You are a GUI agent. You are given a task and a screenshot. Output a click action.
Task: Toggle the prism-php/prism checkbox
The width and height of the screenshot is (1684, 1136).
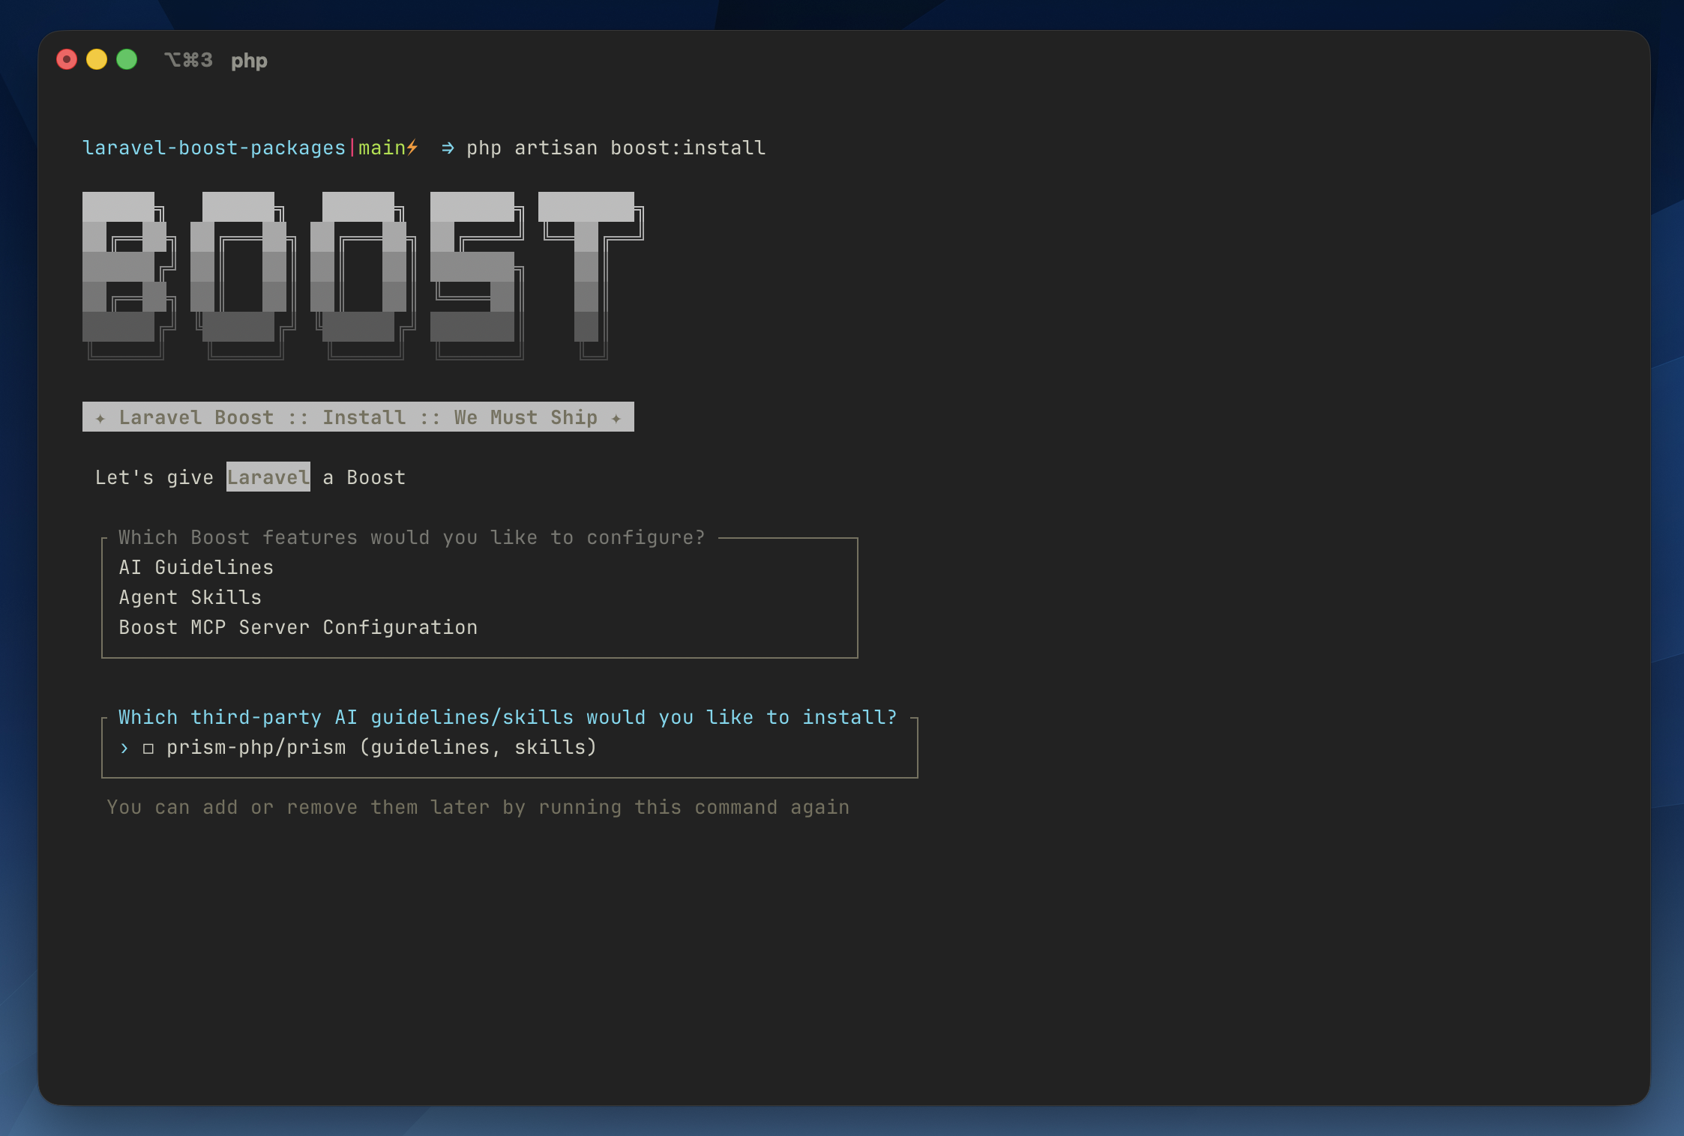click(148, 748)
